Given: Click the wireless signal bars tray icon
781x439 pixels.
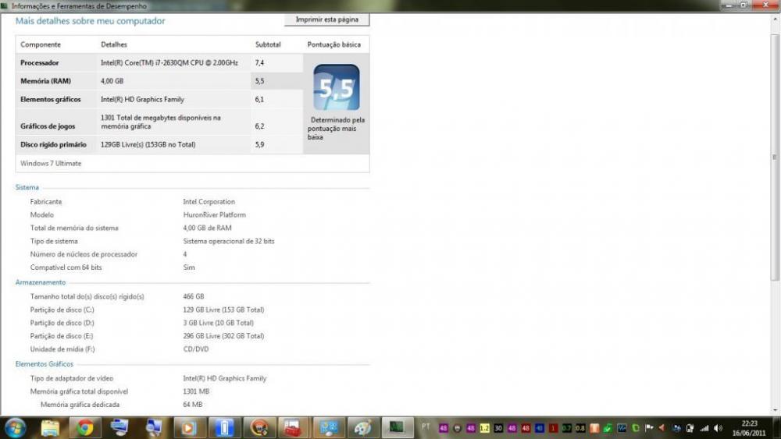Looking at the screenshot, I should tap(704, 428).
